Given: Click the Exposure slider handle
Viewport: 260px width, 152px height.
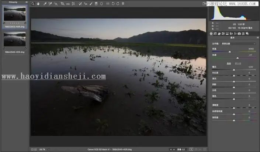Looking at the screenshot, I should click(234, 70).
